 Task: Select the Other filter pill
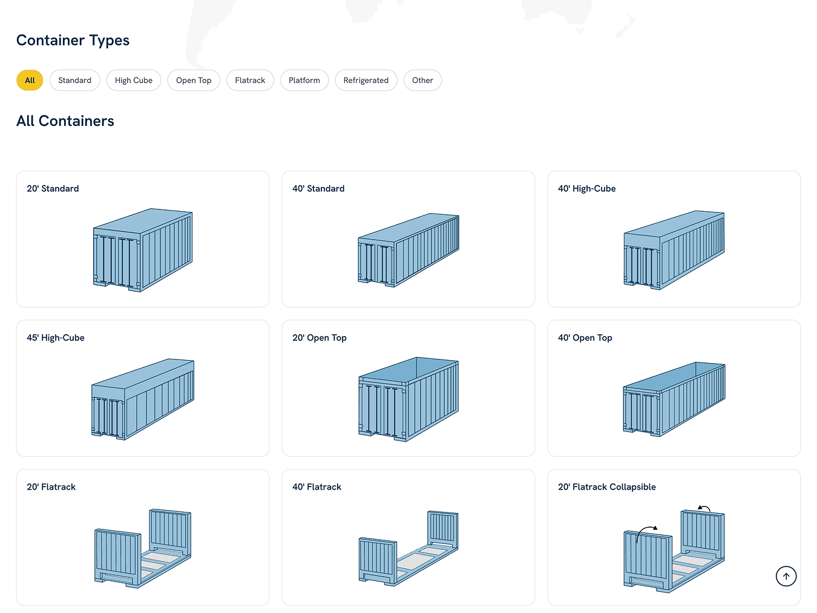pos(422,80)
